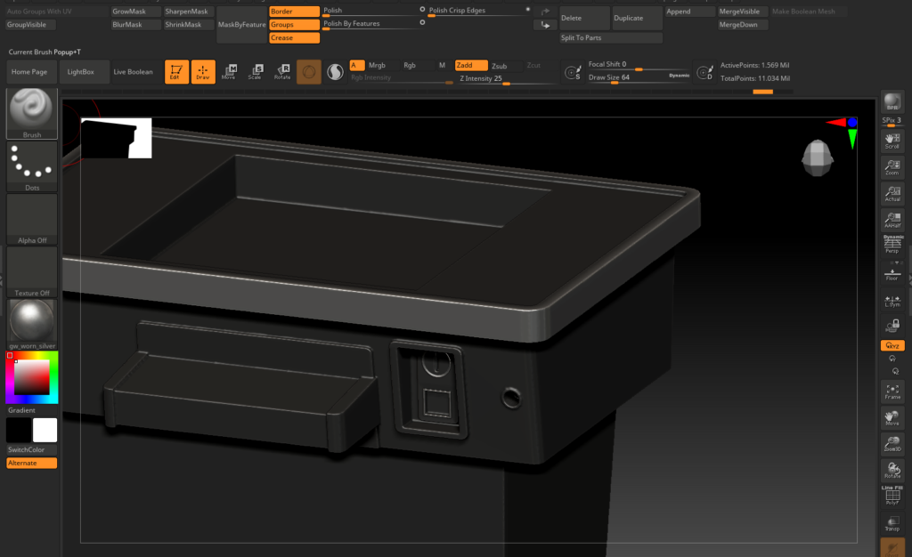Screen dimensions: 912x557
Task: Toggle the Alternate button
Action: (x=31, y=463)
